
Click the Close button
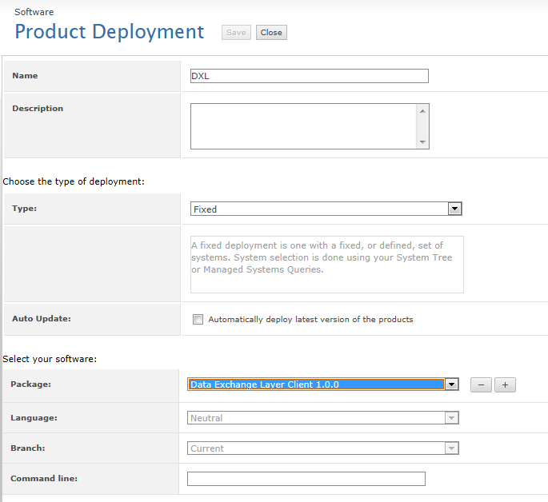click(271, 33)
